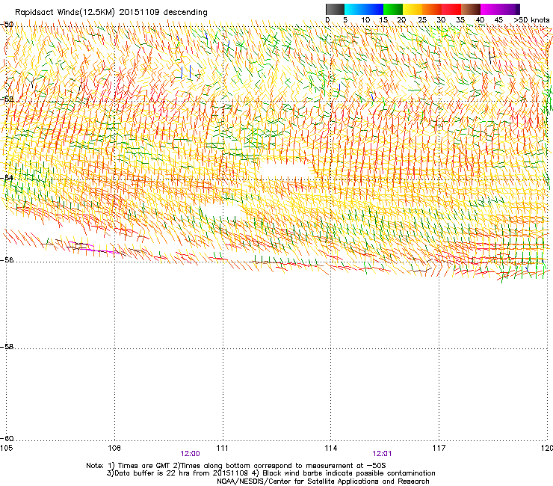Viewport: 553px width, 486px height.
Task: Click the latitude label -58
Action: click(x=7, y=347)
